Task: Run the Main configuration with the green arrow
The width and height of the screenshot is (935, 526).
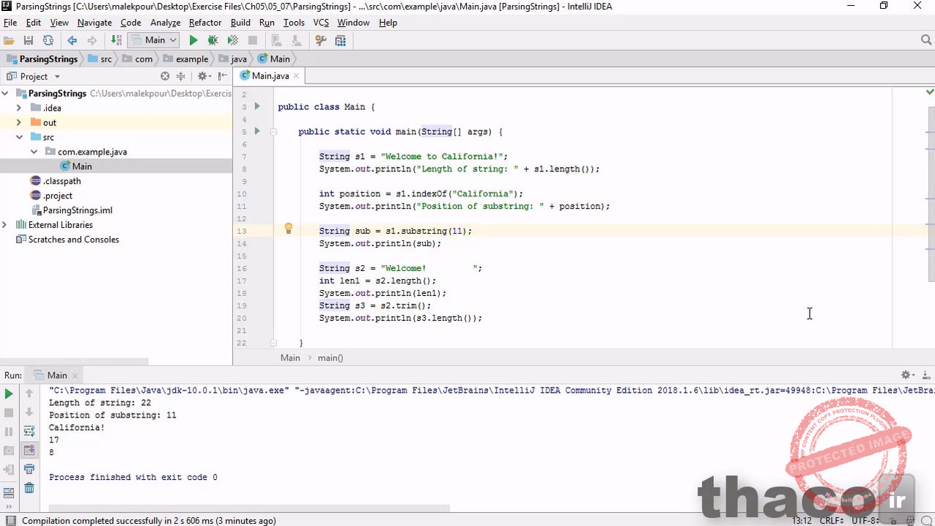Action: pyautogui.click(x=193, y=40)
